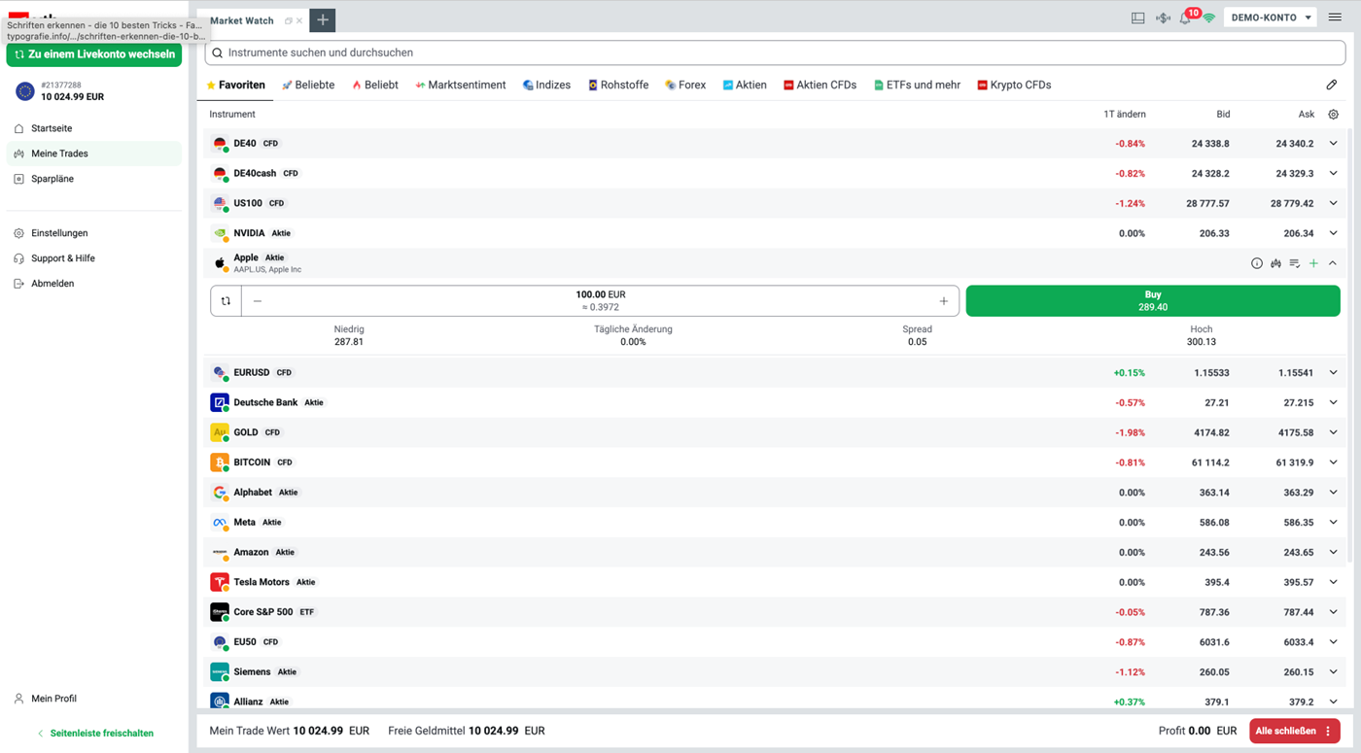Expand the US100 row chevron

coord(1334,204)
